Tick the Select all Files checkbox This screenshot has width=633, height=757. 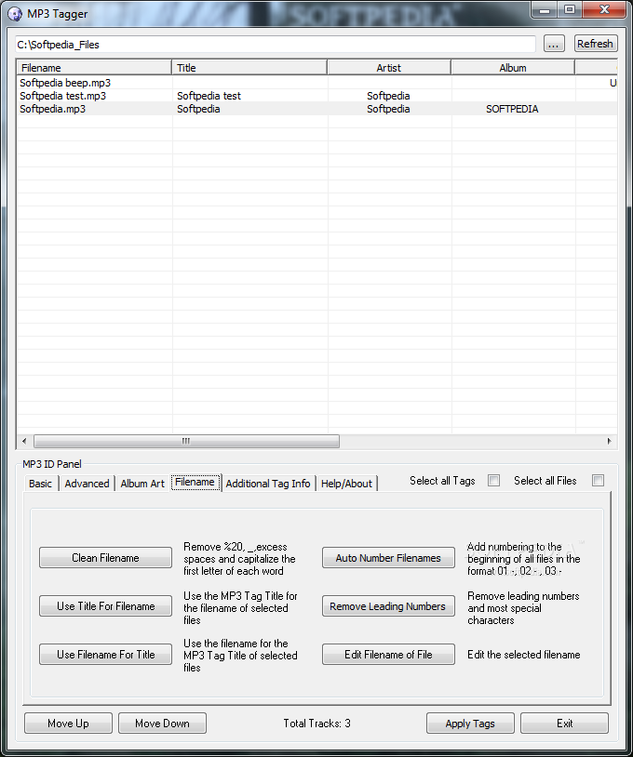598,481
